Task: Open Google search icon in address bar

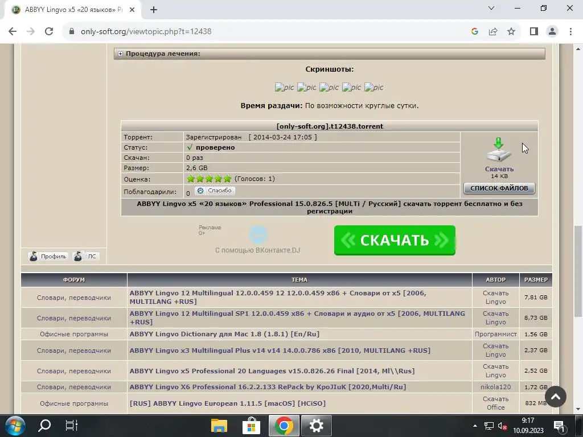Action: click(x=474, y=31)
